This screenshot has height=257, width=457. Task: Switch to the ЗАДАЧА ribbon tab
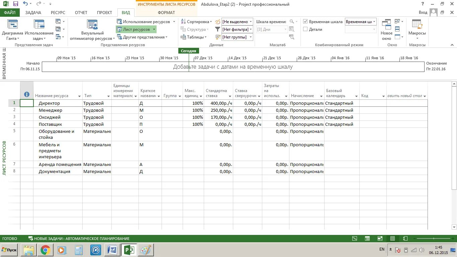click(x=33, y=13)
